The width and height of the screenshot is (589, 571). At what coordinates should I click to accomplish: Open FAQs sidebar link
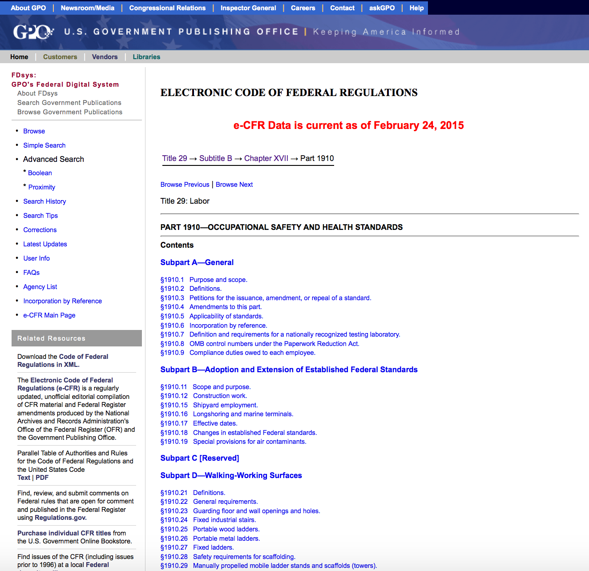(x=32, y=273)
